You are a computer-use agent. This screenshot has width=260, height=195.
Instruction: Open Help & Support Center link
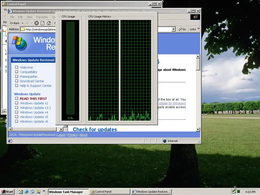[36, 86]
